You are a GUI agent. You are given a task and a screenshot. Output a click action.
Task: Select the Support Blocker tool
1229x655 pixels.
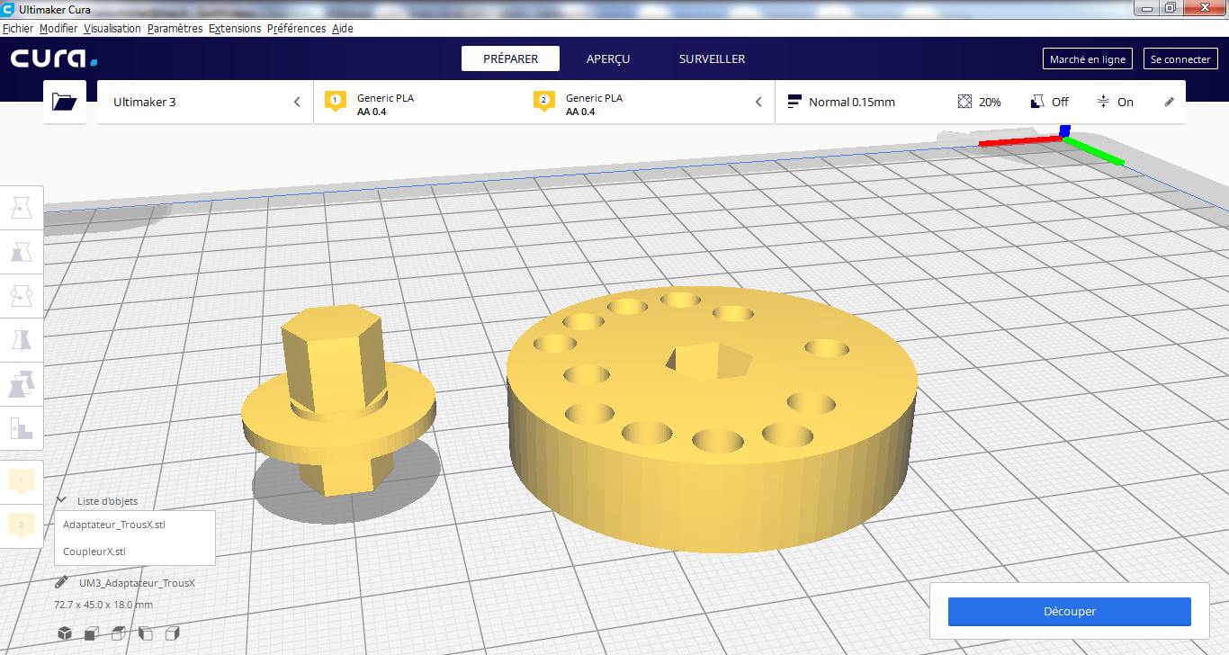click(21, 427)
